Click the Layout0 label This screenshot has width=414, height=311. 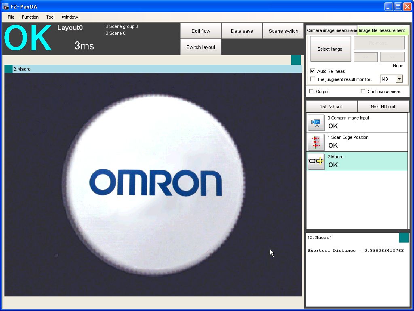tap(70, 28)
